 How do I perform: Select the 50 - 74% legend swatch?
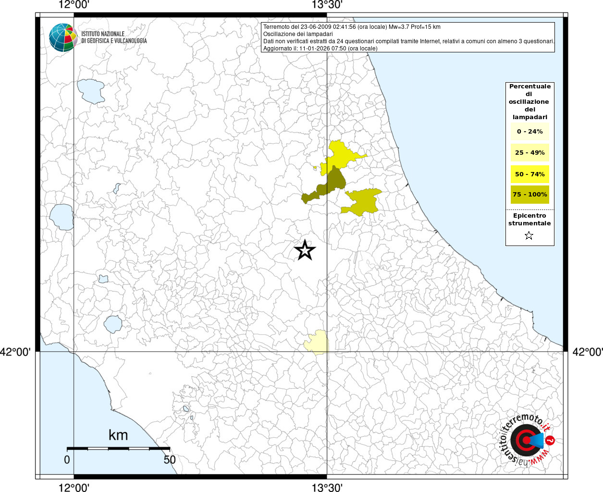pyautogui.click(x=529, y=174)
